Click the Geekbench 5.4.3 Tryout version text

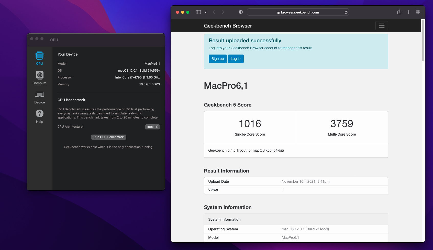point(246,150)
